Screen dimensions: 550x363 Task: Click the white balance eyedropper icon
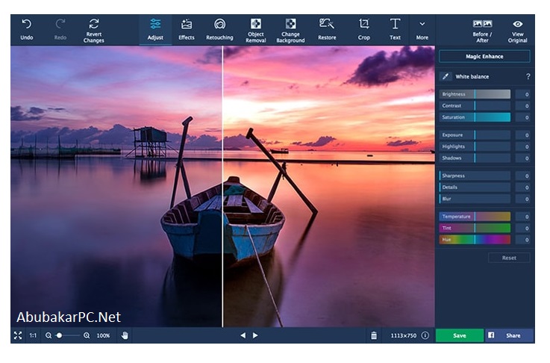pyautogui.click(x=446, y=76)
